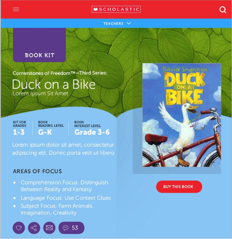
Task: Open the comments bubble showing 53
Action: 71,228
